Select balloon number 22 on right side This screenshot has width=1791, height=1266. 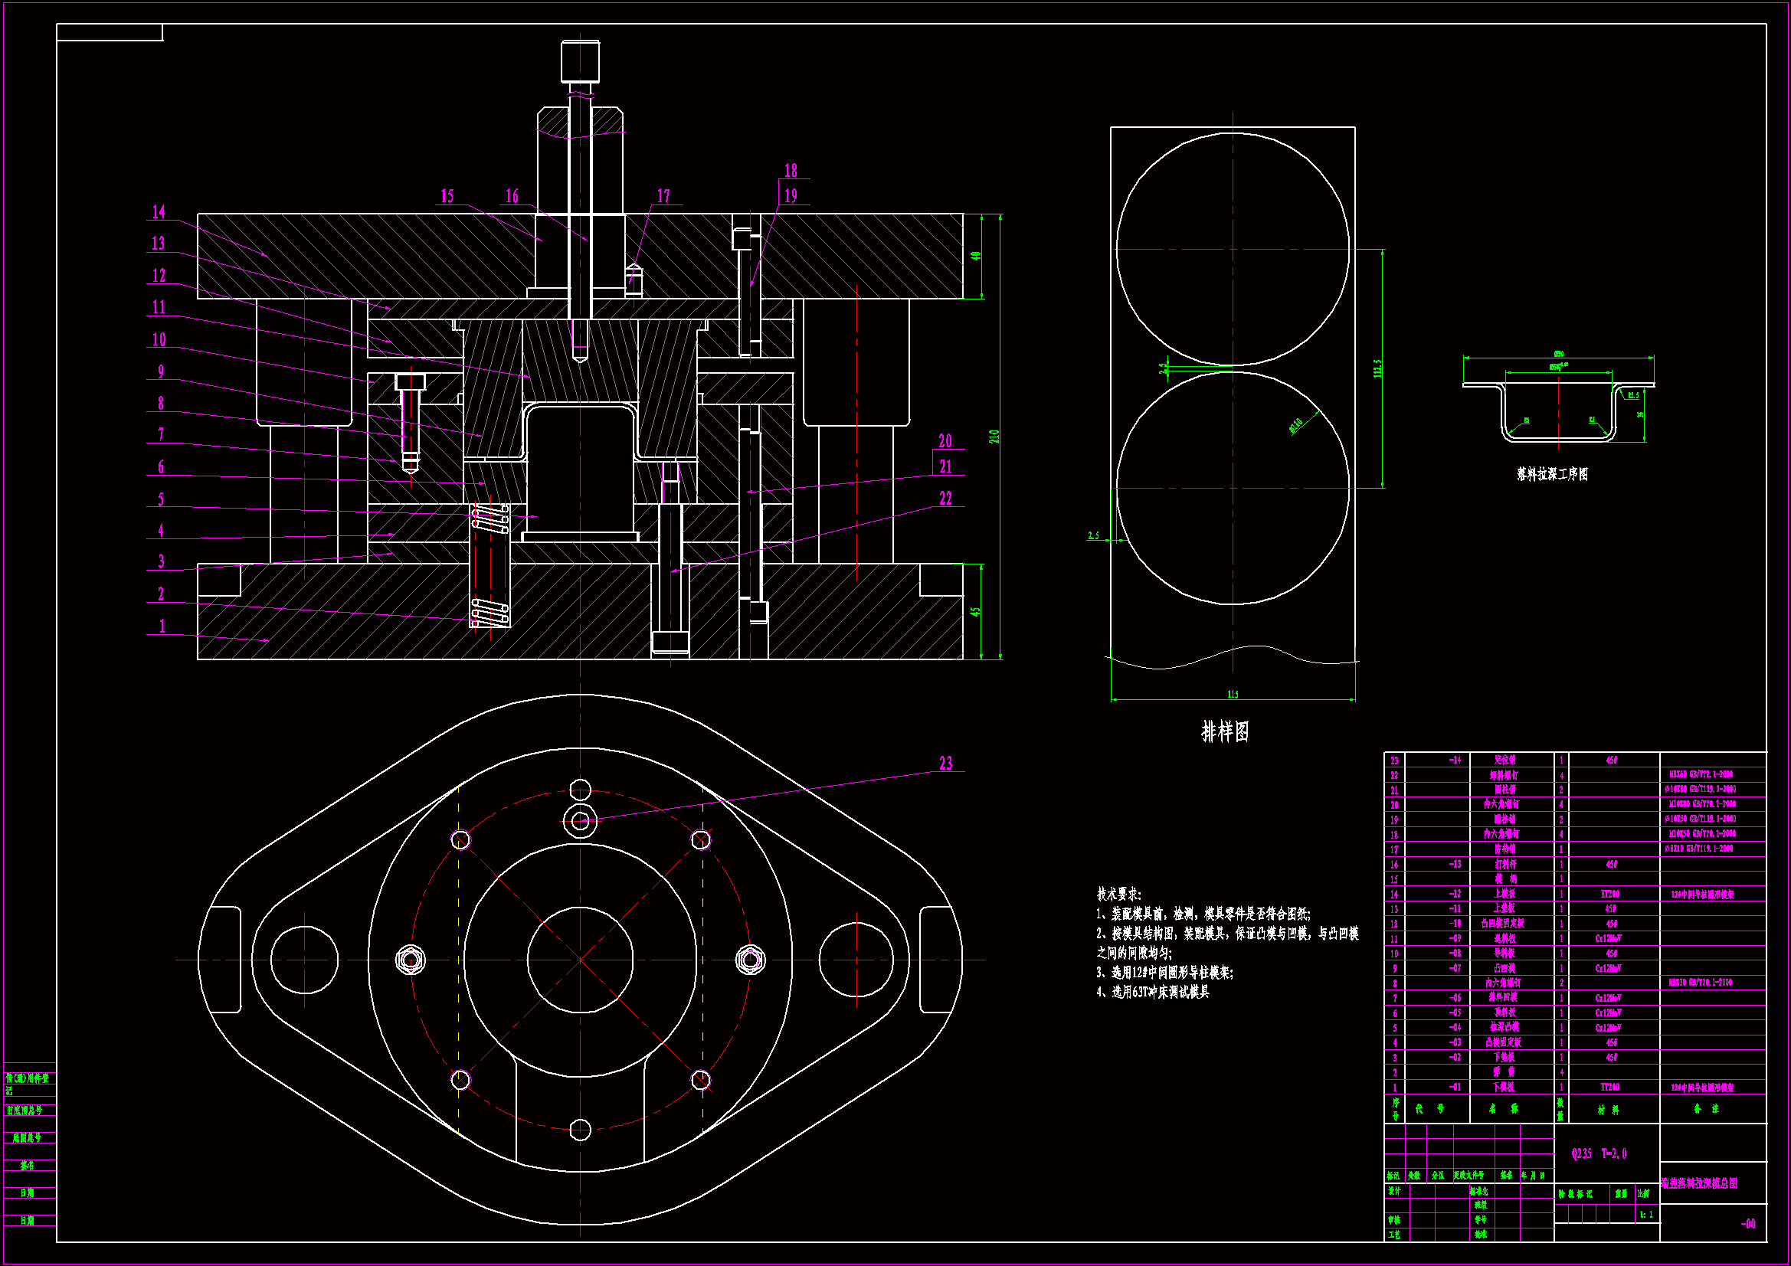click(945, 499)
